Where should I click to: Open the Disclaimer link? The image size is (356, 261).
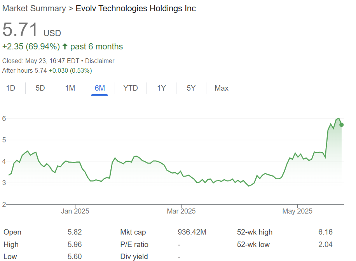pyautogui.click(x=100, y=61)
